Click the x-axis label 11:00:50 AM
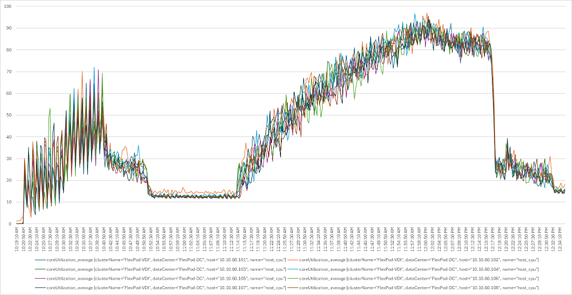The image size is (572, 295). [185, 239]
